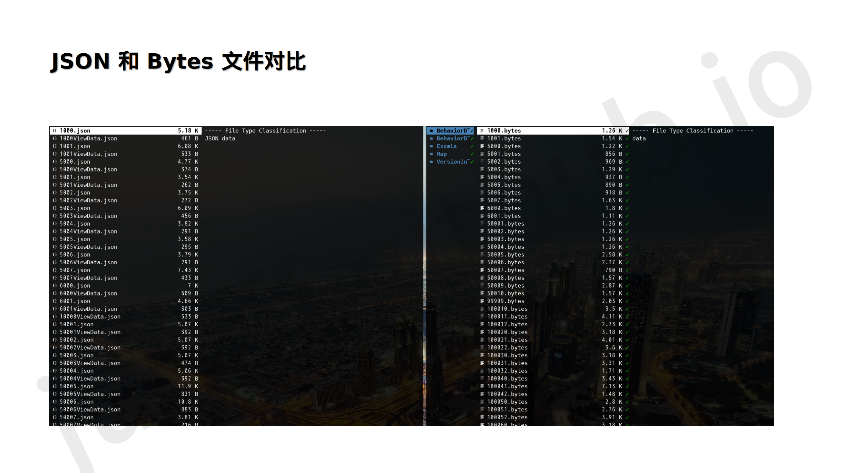Select the 1000.json entry
This screenshot has width=849, height=473.
[x=75, y=131]
